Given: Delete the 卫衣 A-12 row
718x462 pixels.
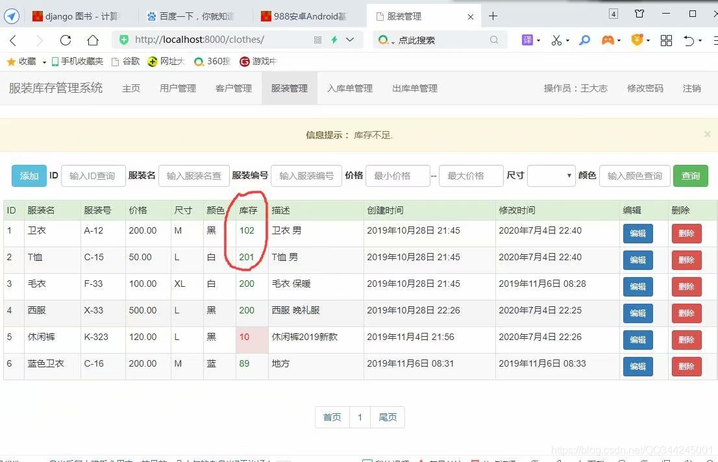Looking at the screenshot, I should [x=686, y=234].
